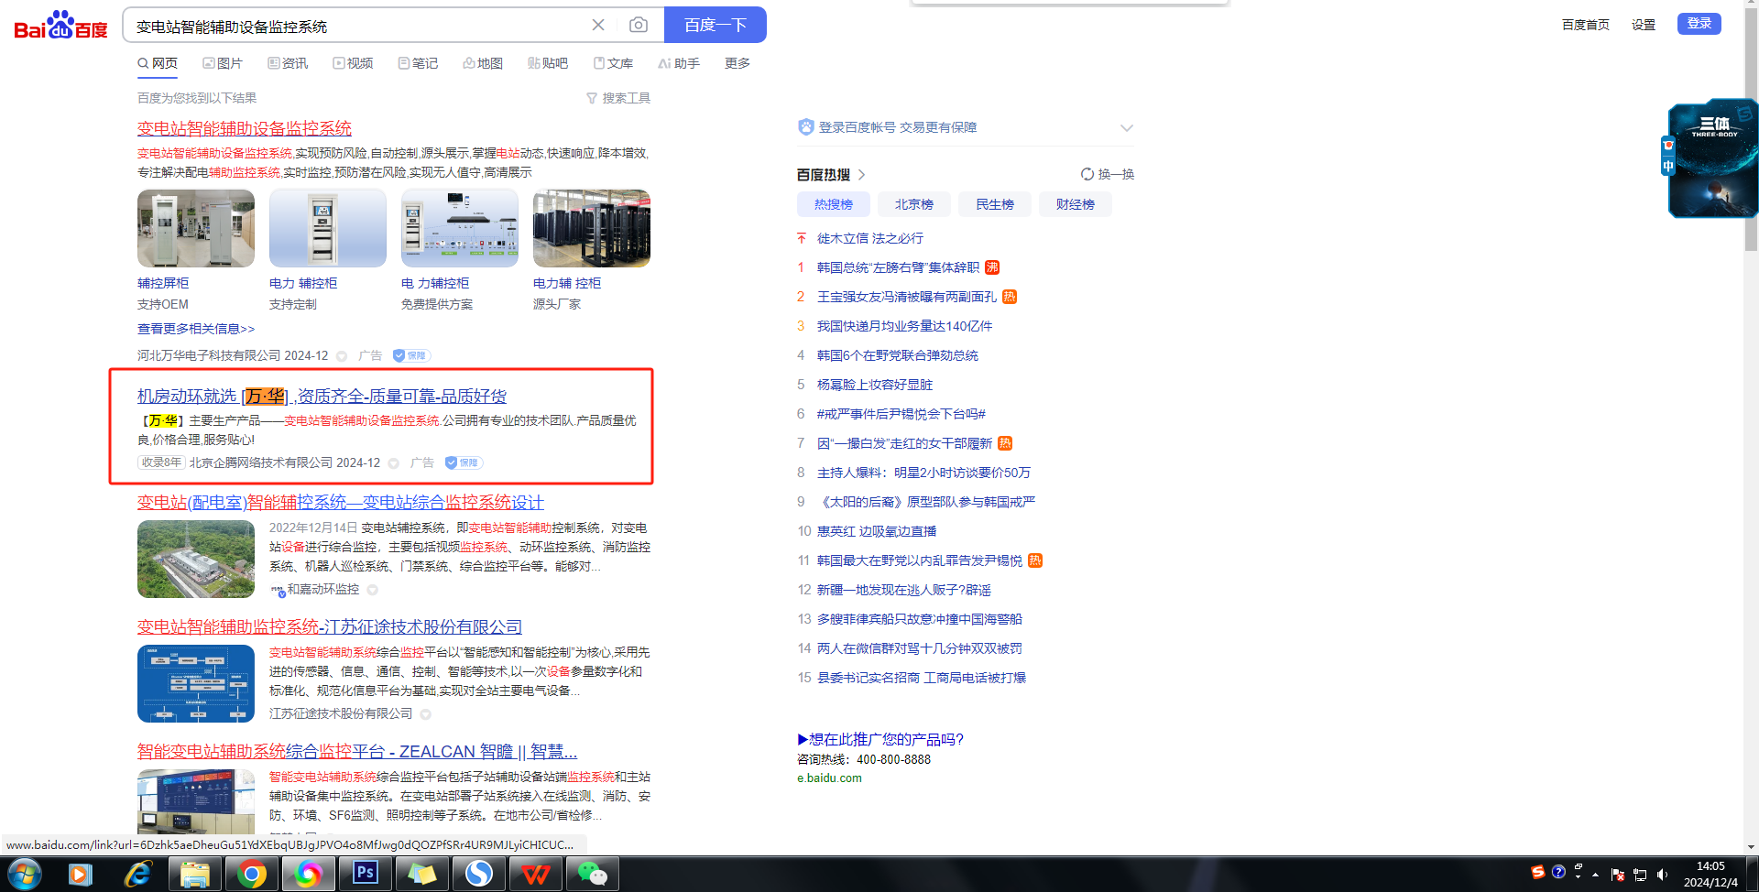This screenshot has height=892, width=1759.
Task: Launch Google Chrome from the taskbar
Action: [251, 874]
